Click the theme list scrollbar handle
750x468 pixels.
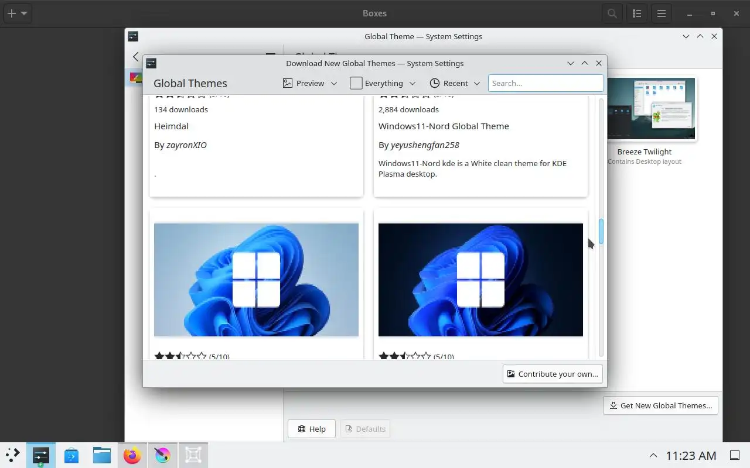tap(601, 232)
